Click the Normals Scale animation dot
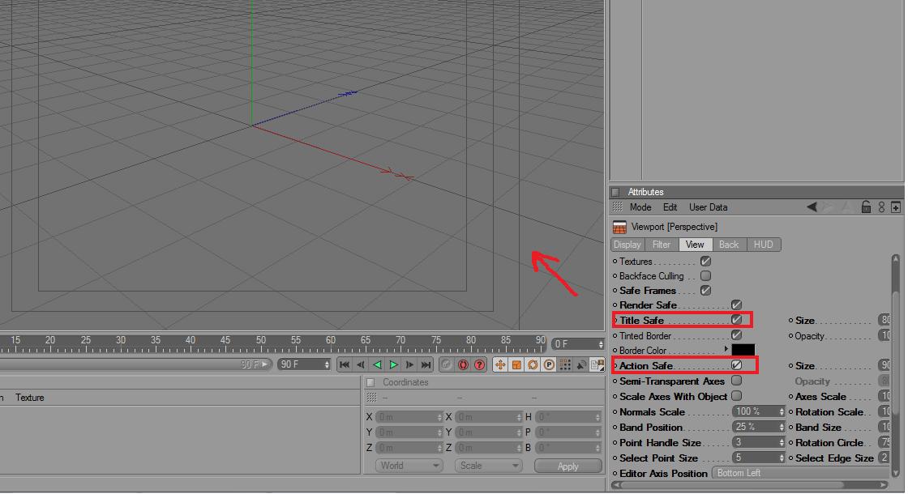908x494 pixels. [615, 412]
